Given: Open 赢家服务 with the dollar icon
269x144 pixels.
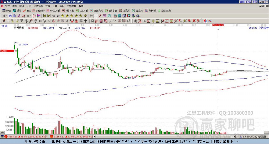Looking at the screenshot, I should [164, 11].
